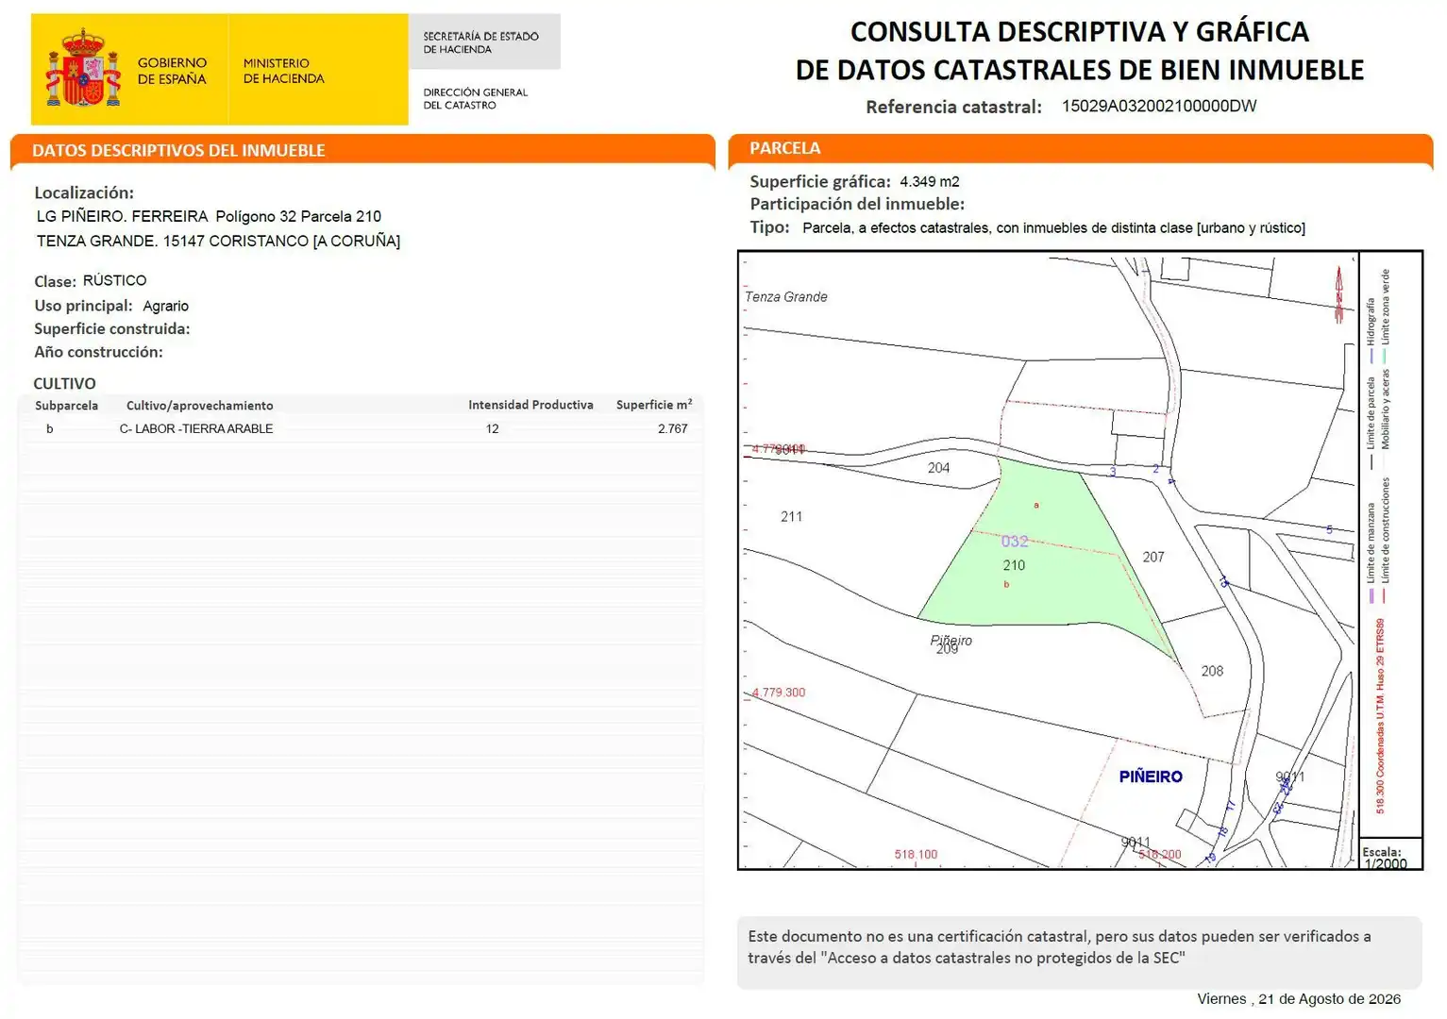Screen dimensions: 1447x1019
Task: Click the 'Año construcción:' label
Action: 98,352
